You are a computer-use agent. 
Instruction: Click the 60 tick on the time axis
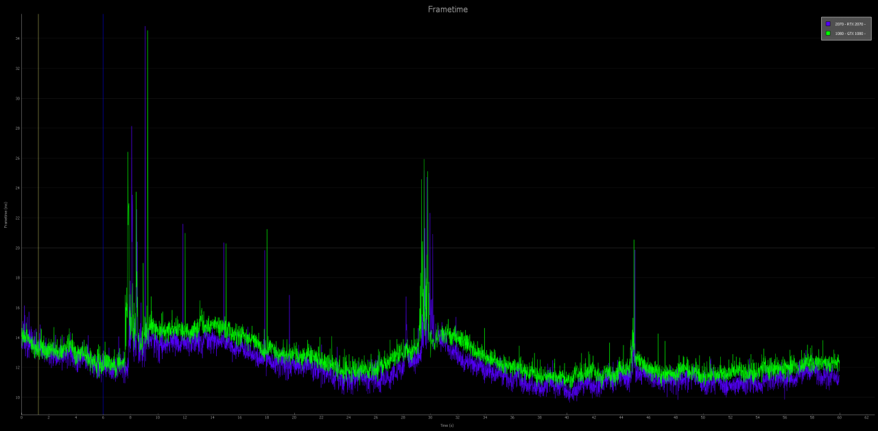pyautogui.click(x=839, y=417)
